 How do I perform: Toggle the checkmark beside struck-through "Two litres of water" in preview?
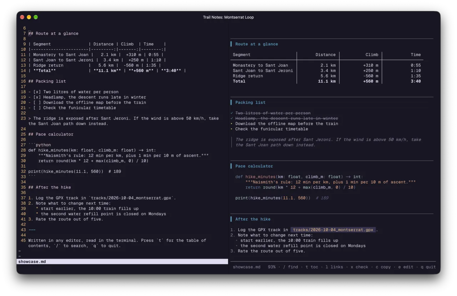(232, 113)
